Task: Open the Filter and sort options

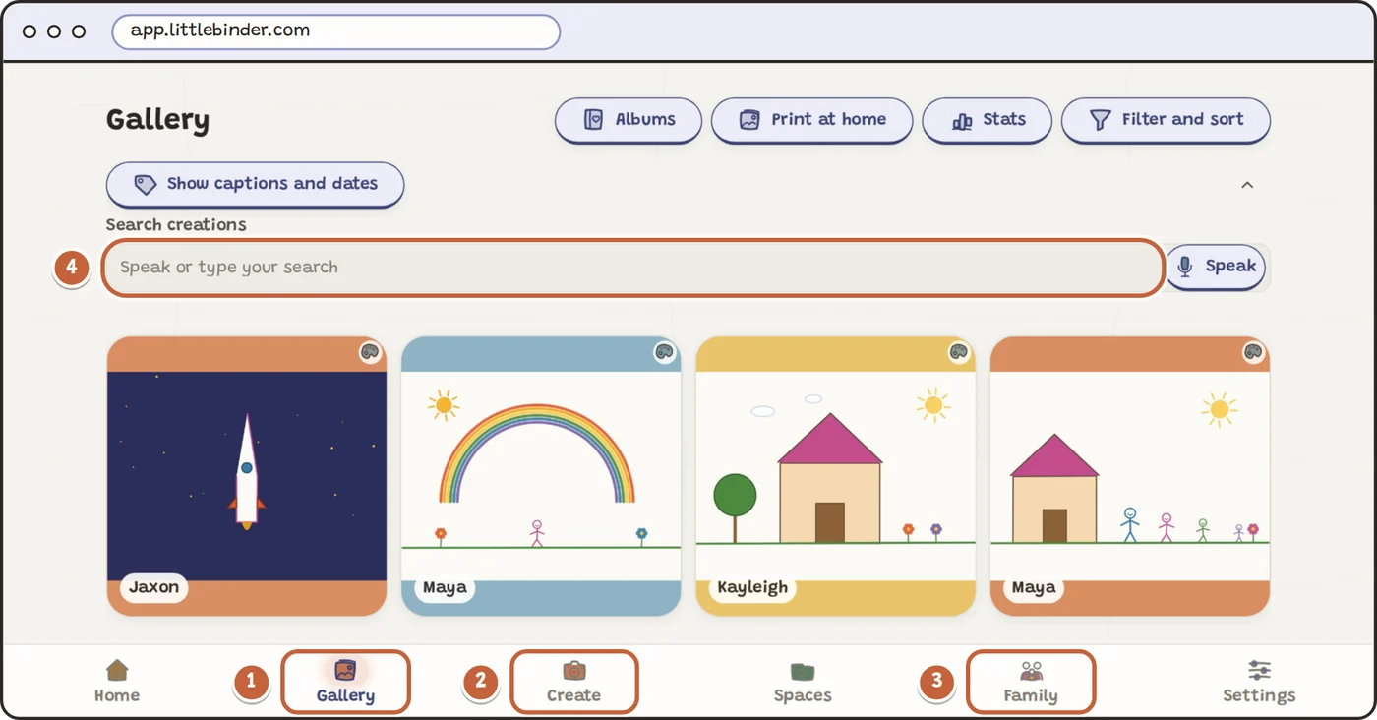Action: pyautogui.click(x=1166, y=120)
